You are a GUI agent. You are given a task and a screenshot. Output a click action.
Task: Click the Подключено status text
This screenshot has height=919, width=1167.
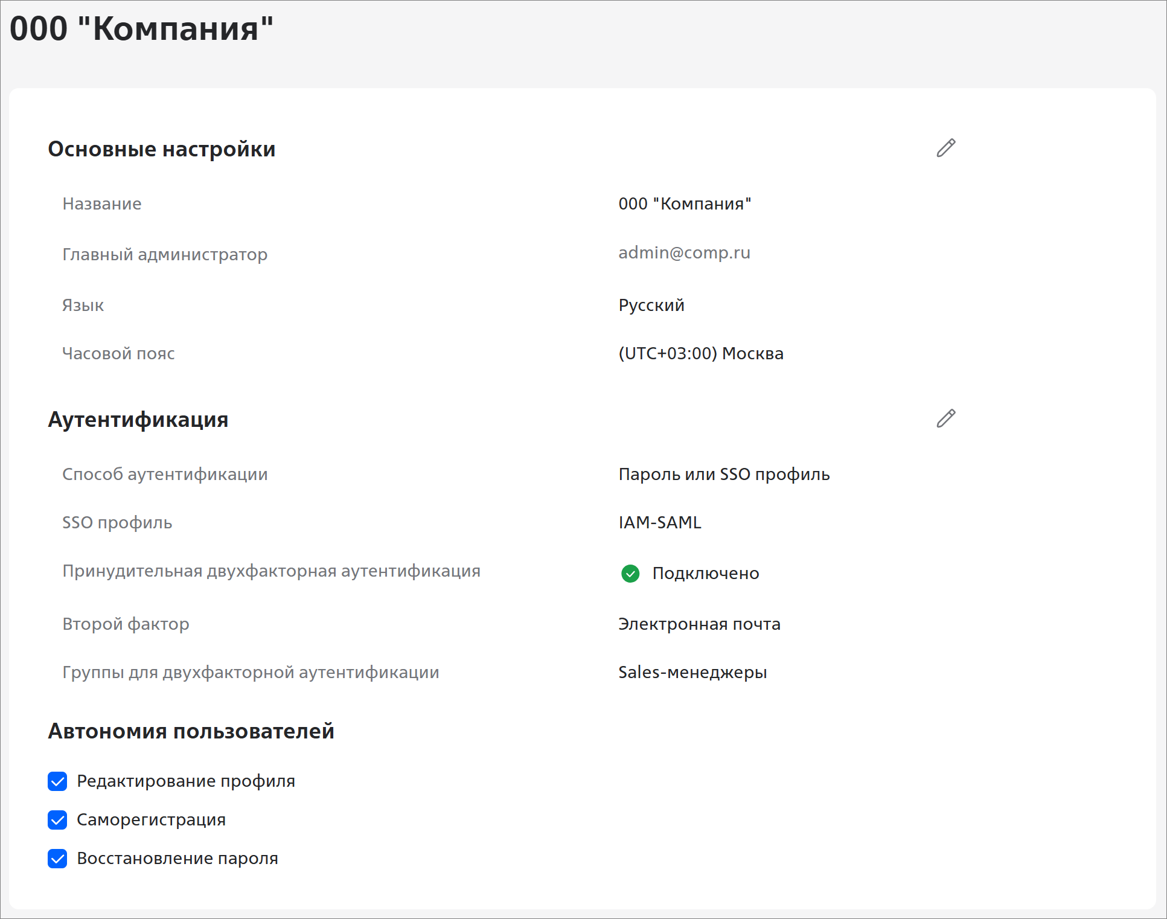coord(705,574)
